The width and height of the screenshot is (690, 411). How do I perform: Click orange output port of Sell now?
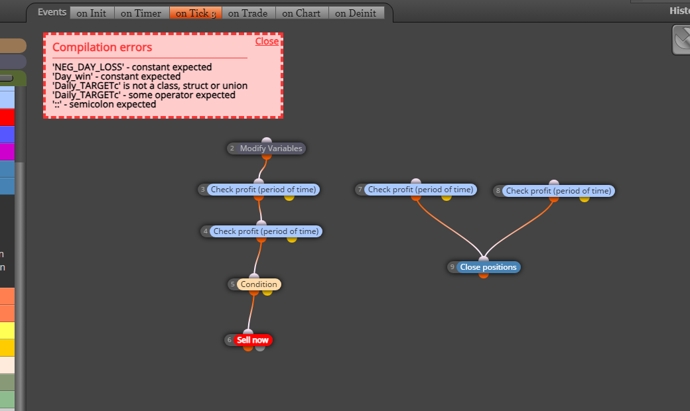tap(248, 348)
